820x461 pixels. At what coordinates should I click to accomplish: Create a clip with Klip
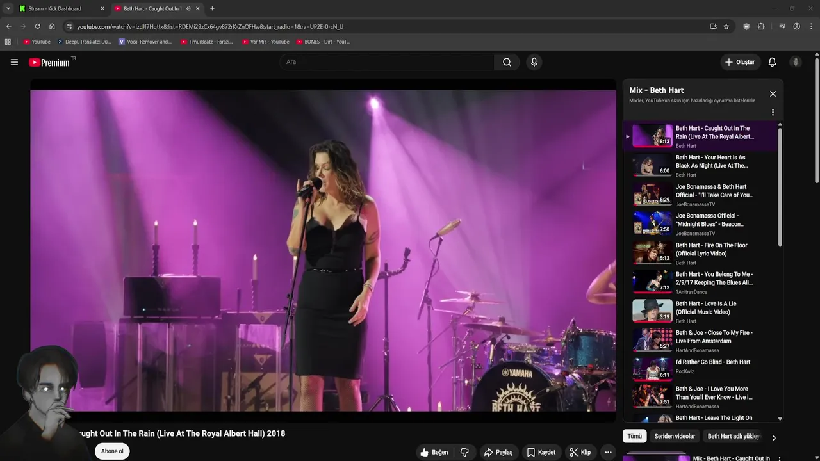click(x=580, y=452)
